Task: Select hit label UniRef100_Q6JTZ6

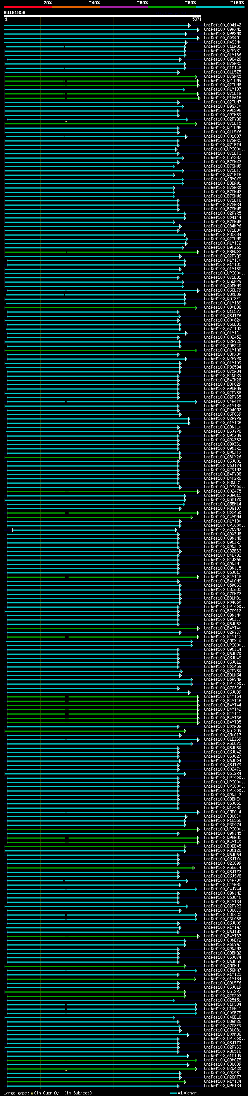Action: click(x=222, y=316)
